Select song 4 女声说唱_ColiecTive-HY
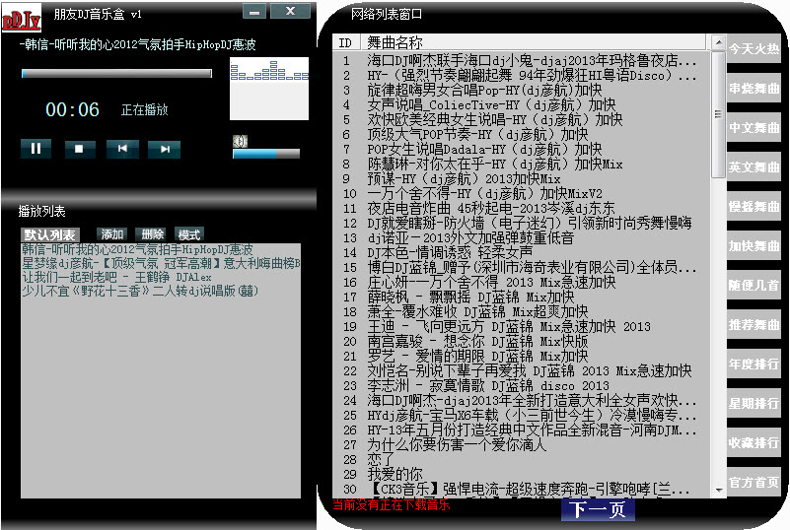790x530 pixels. point(522,104)
